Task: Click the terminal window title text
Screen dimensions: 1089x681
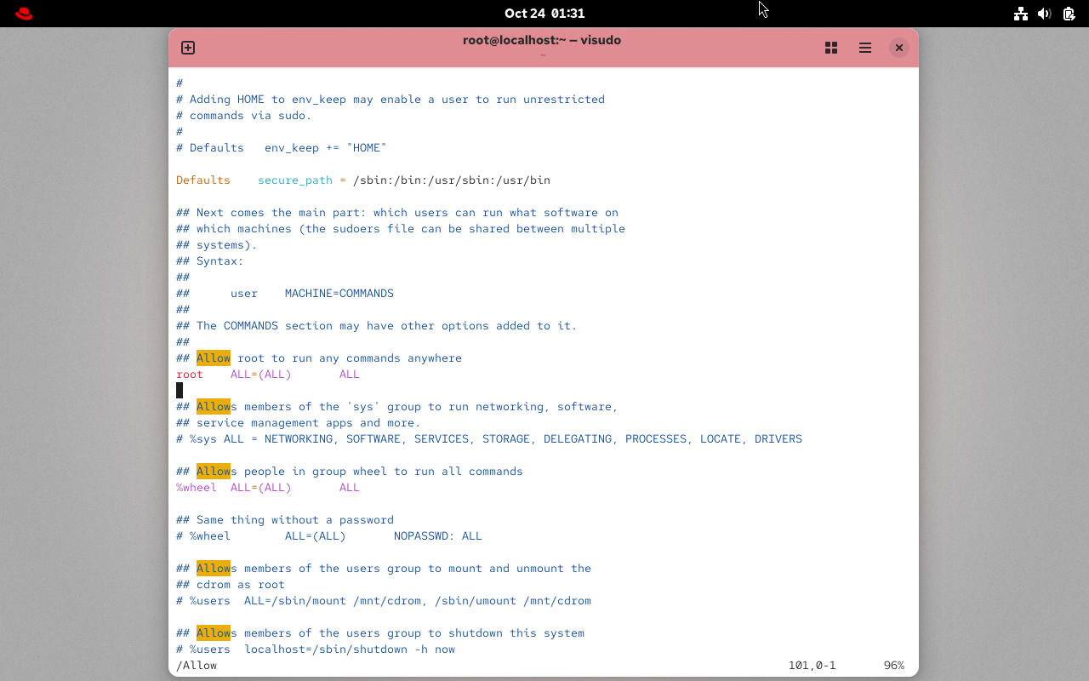Action: tap(542, 40)
